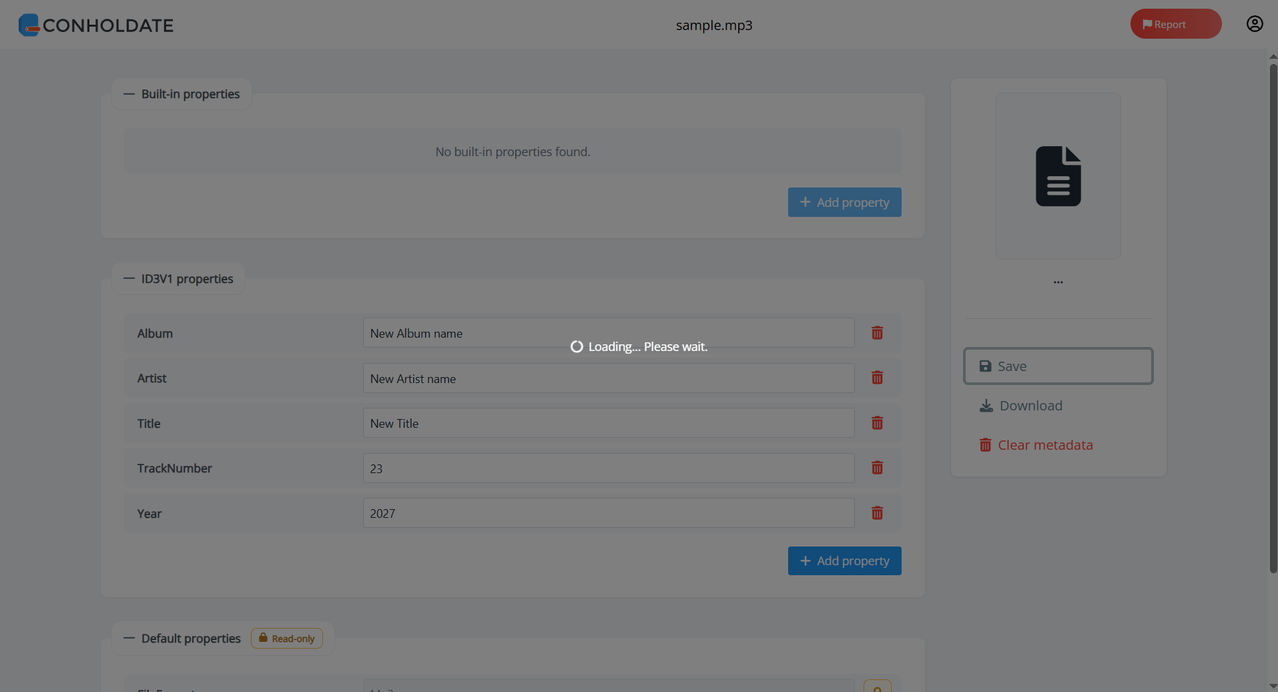
Task: Delete the Year property
Action: coord(877,513)
